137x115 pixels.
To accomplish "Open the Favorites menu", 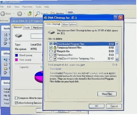I will tap(27, 7).
